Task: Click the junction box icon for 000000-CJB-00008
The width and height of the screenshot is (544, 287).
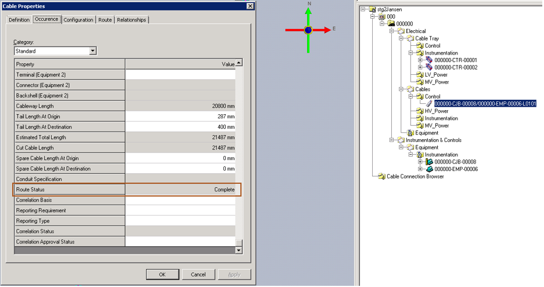Action: coord(429,162)
